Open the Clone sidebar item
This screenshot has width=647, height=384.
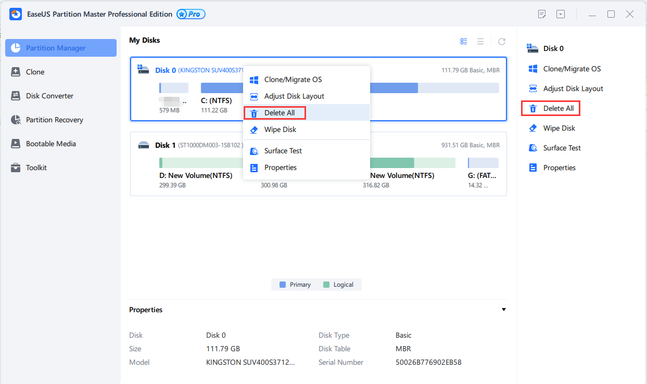click(35, 72)
